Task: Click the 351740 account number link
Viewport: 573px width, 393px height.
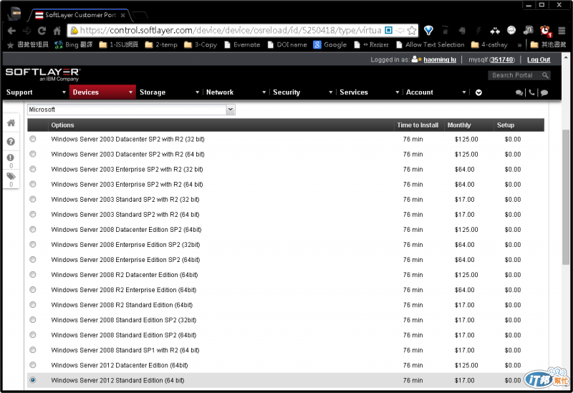Action: 502,59
